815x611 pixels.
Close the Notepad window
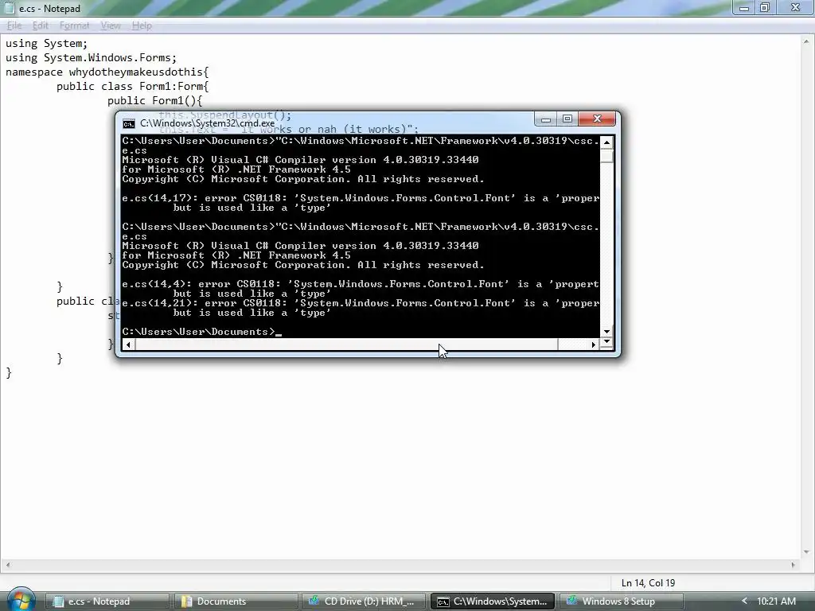(x=795, y=7)
